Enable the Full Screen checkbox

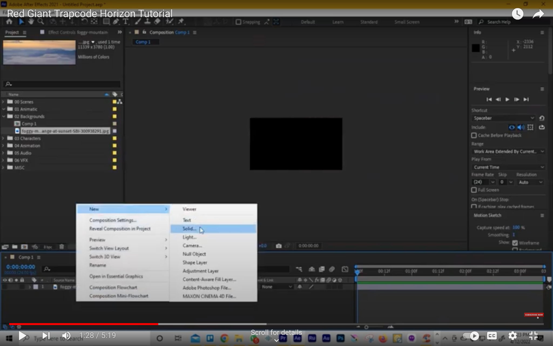tap(474, 190)
